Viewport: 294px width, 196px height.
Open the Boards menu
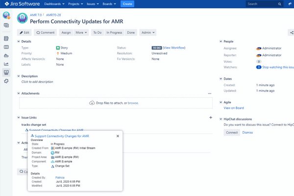pos(109,4)
